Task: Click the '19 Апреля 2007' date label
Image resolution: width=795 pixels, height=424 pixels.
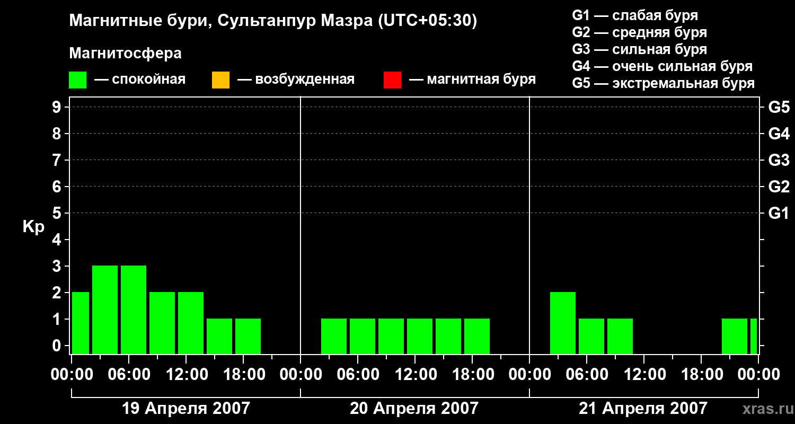Action: [186, 409]
